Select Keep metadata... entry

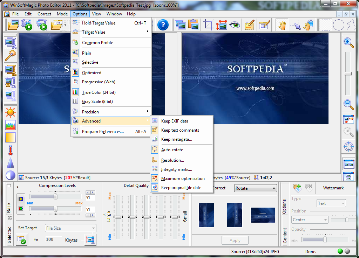(x=182, y=139)
